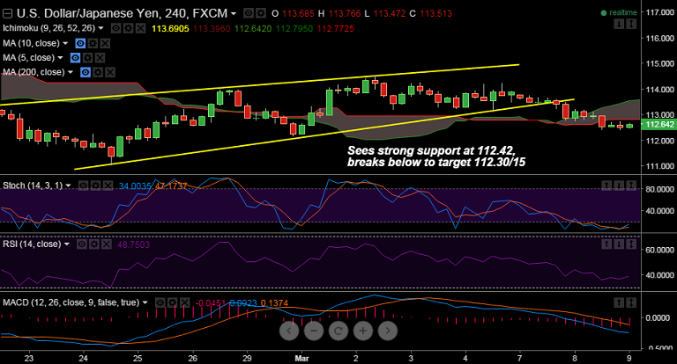Move the Stoch pane up

click(606, 186)
